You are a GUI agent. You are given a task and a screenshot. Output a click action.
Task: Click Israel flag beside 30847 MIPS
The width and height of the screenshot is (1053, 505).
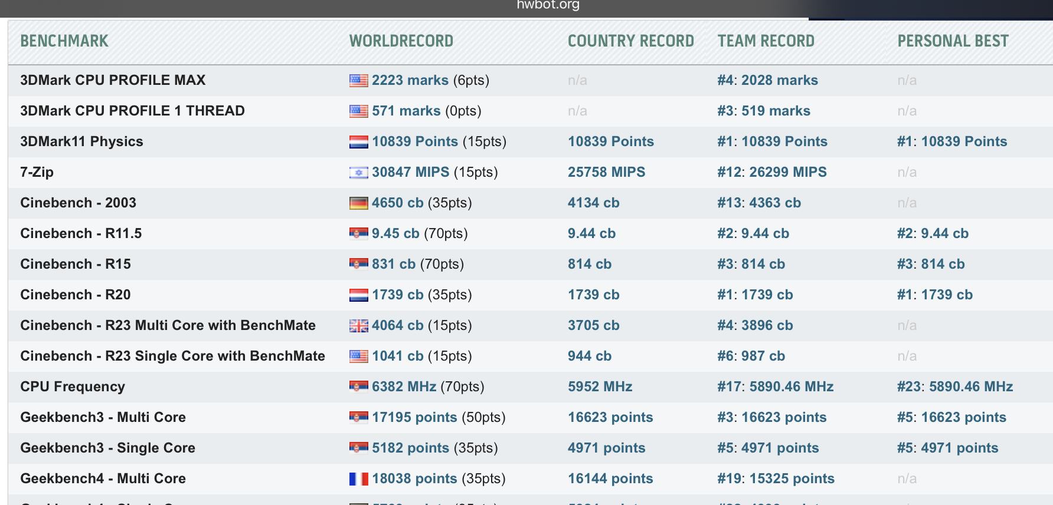(358, 173)
